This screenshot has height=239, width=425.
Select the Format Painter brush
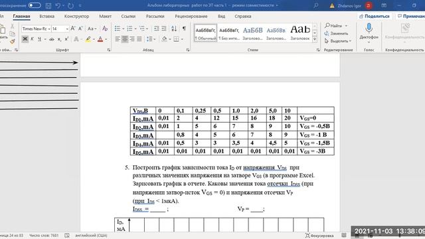click(12, 41)
